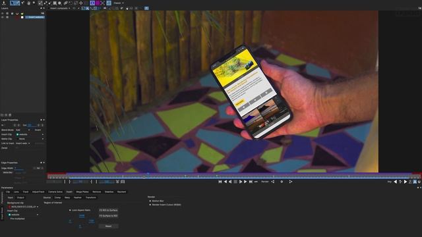
Task: Toggle the Autokey A button
Action: pyautogui.click(x=415, y=182)
